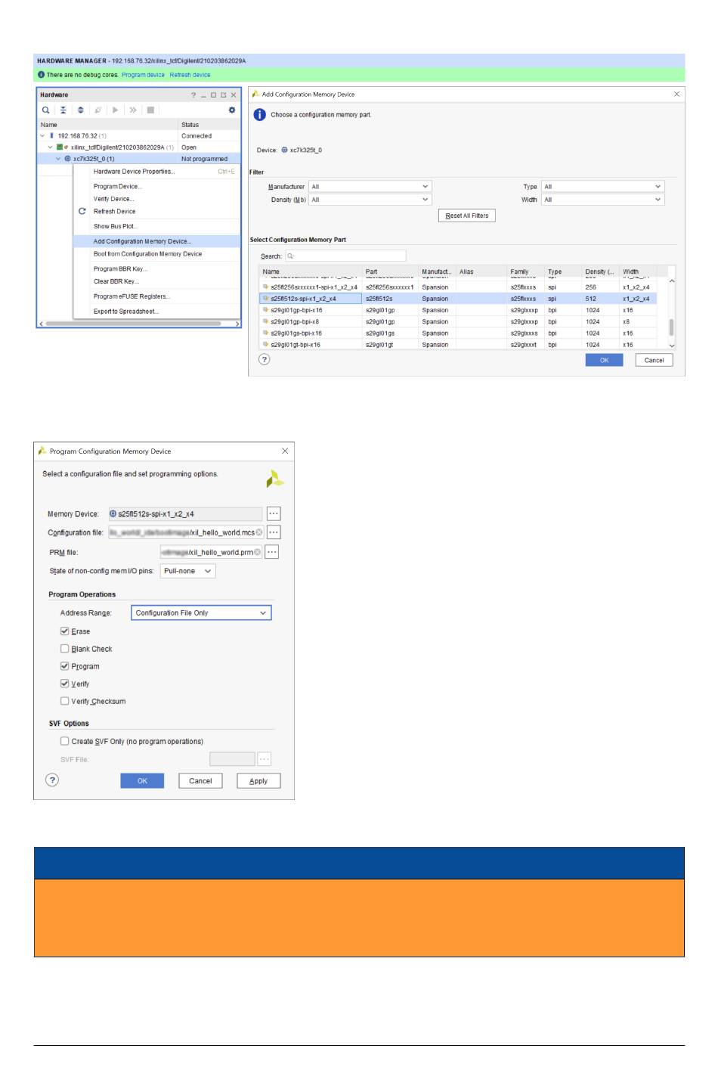Screen dimensions: 718x1073
Task: Collapse the xilinx_tcf/Digilent target node
Action: [x=51, y=147]
